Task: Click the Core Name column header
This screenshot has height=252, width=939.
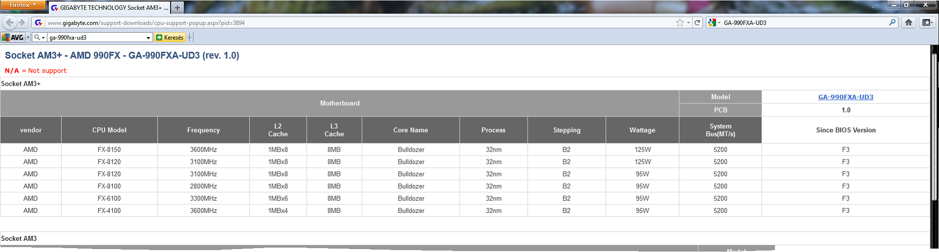Action: coord(411,130)
